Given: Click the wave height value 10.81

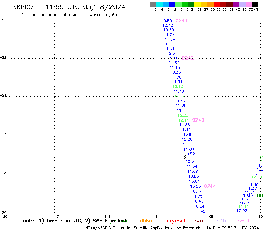Looking at the screenshot, I should click(194, 181).
